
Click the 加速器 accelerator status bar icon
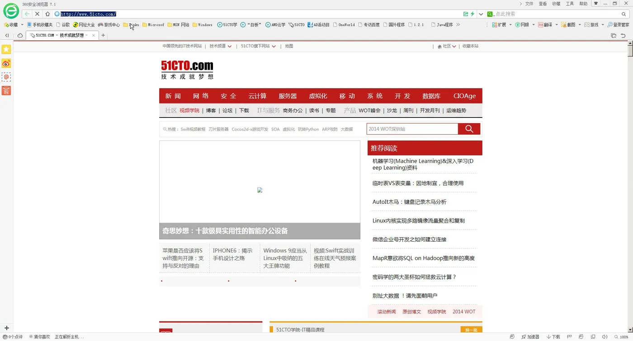530,337
